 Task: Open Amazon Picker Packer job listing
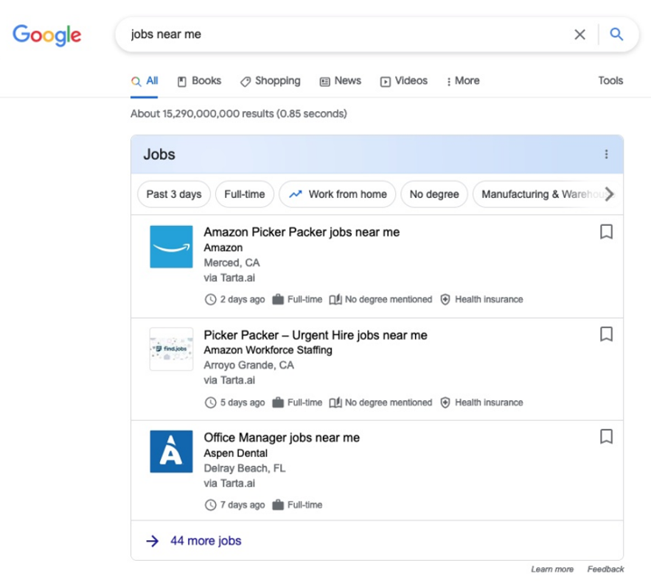click(301, 232)
